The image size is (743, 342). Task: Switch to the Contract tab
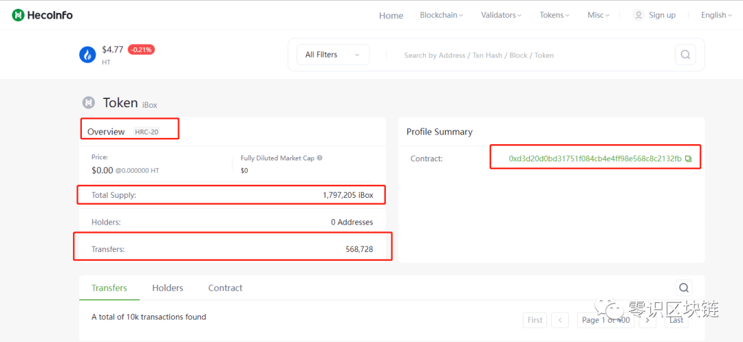point(225,288)
